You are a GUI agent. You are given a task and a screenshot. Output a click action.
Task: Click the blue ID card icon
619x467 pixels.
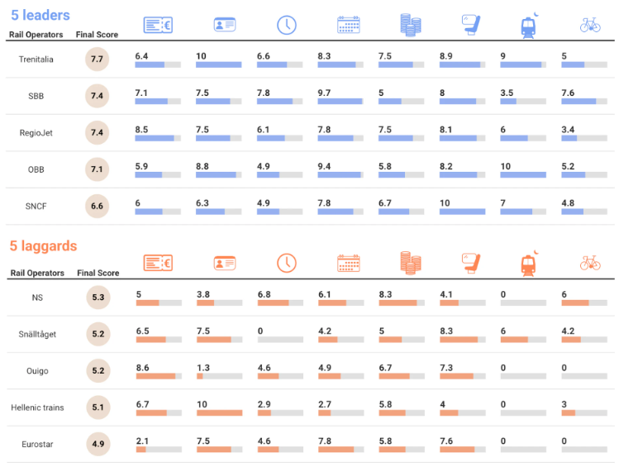225,25
